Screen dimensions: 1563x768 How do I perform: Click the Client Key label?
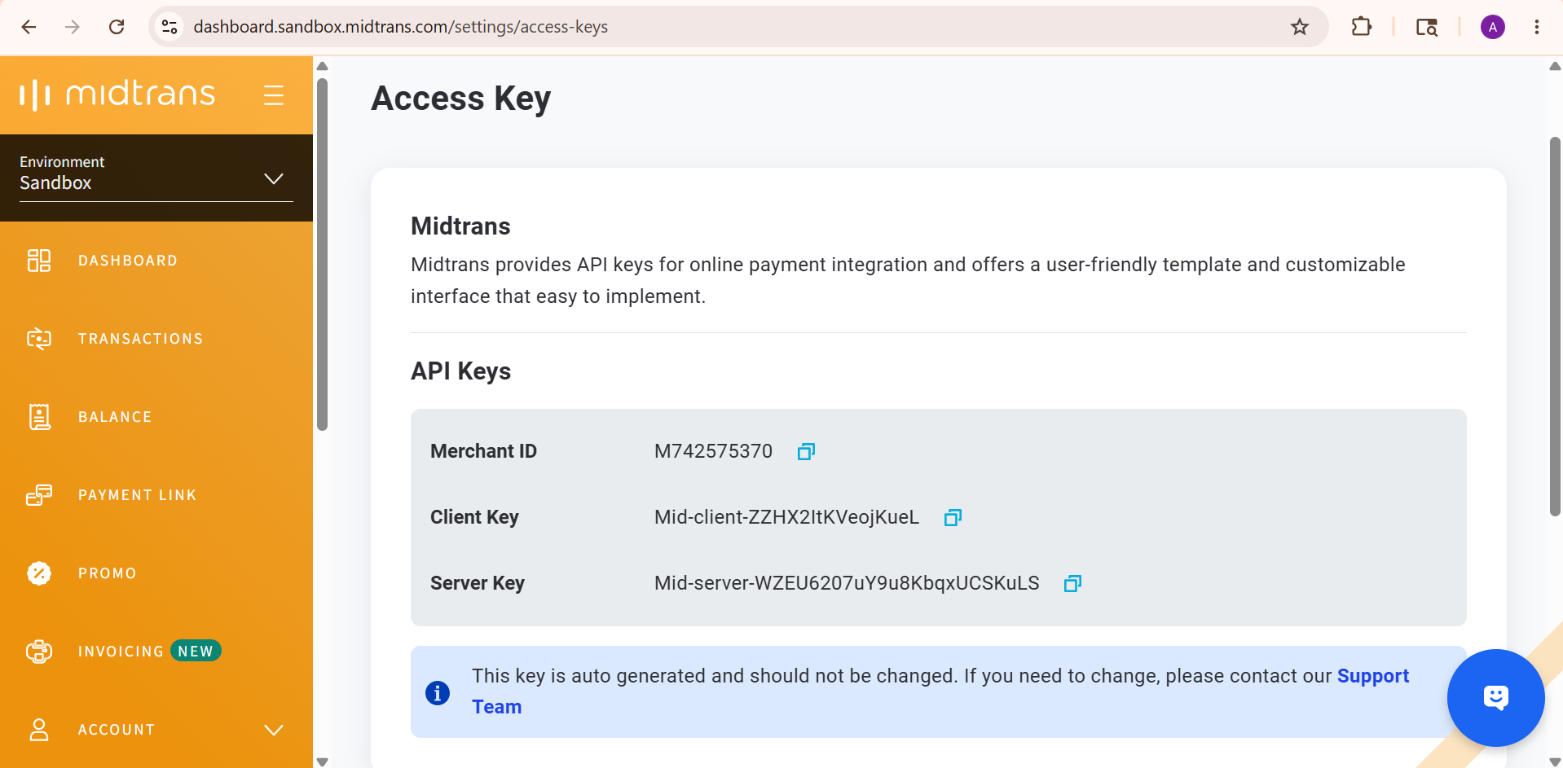pos(474,517)
